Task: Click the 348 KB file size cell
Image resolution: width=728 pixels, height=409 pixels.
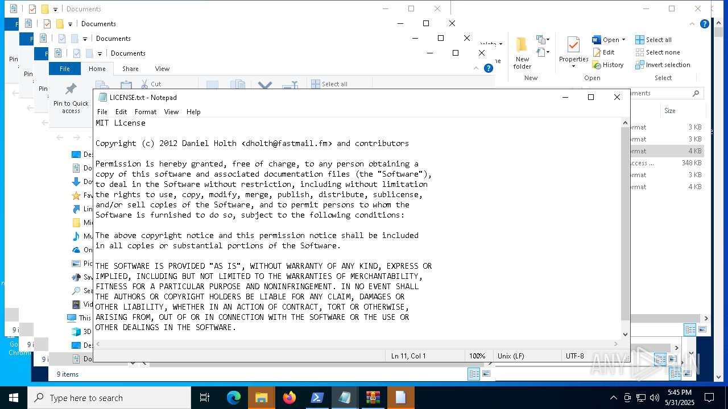Action: click(691, 163)
